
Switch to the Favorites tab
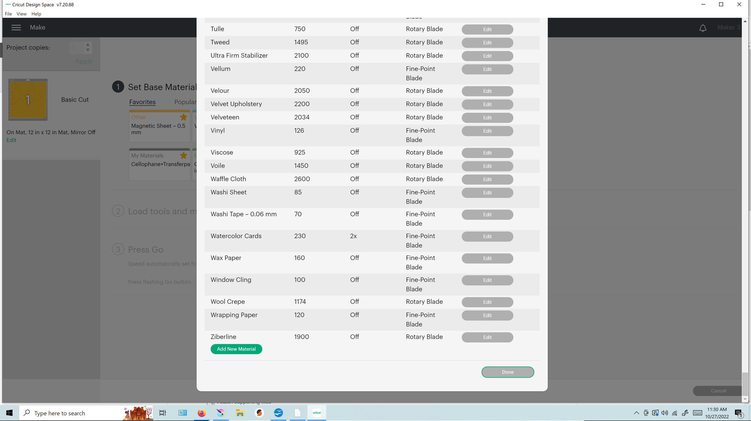point(142,102)
